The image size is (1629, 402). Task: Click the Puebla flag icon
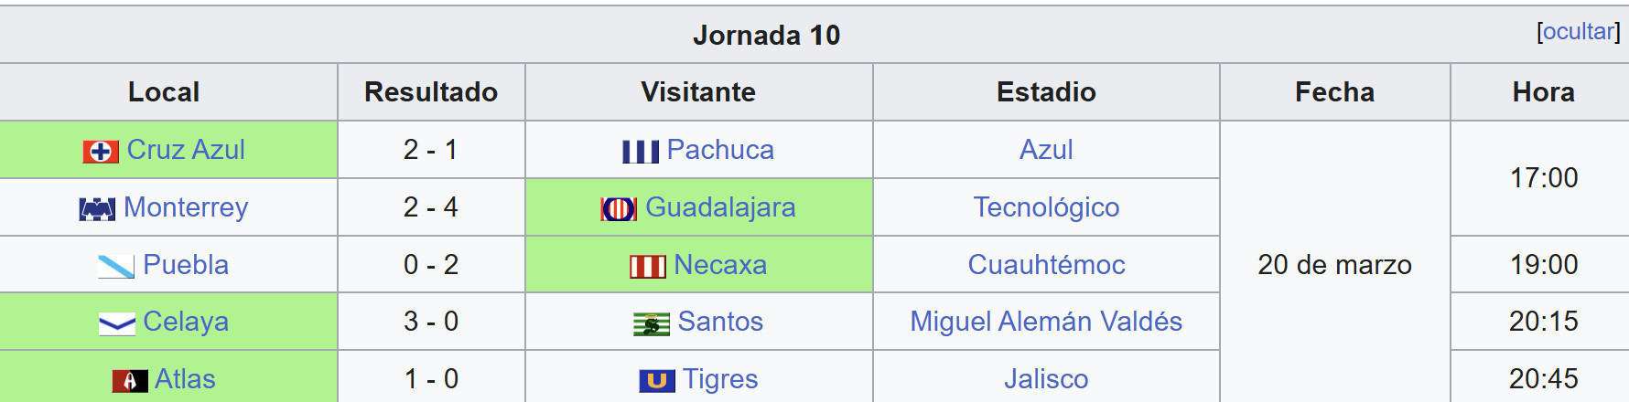[x=116, y=267]
